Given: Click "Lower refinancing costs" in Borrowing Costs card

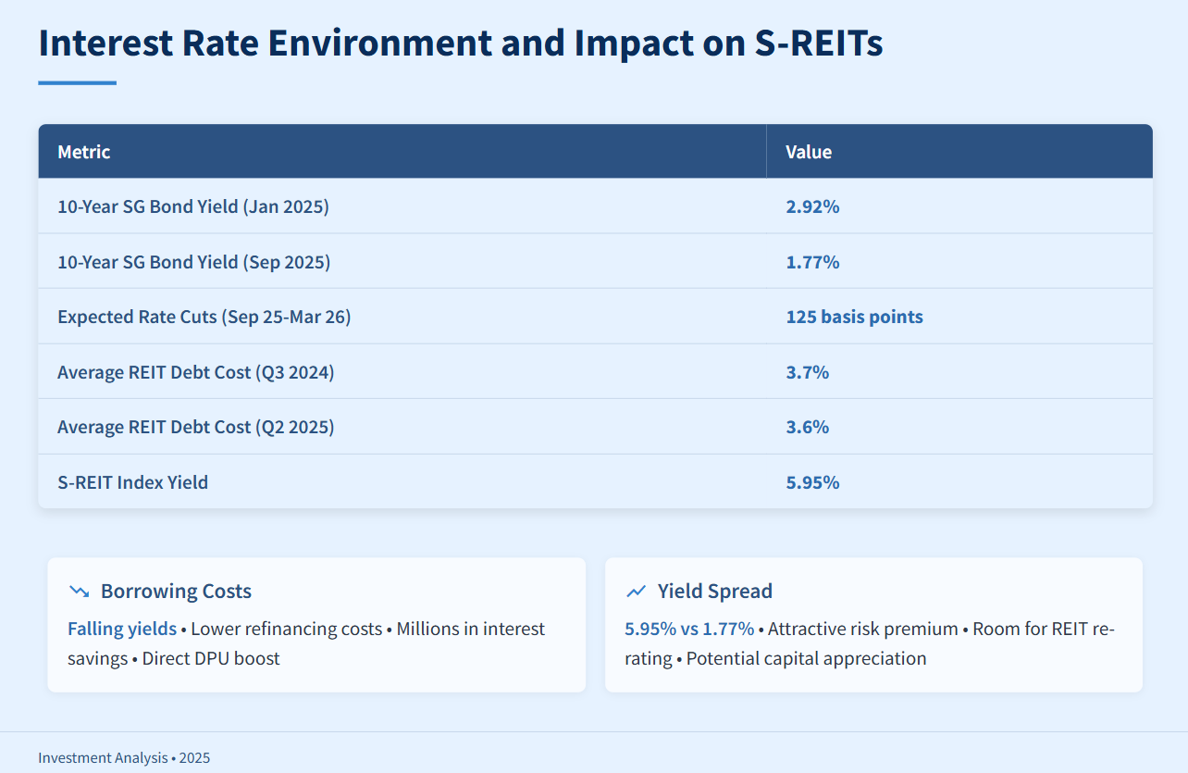Looking at the screenshot, I should click(286, 629).
